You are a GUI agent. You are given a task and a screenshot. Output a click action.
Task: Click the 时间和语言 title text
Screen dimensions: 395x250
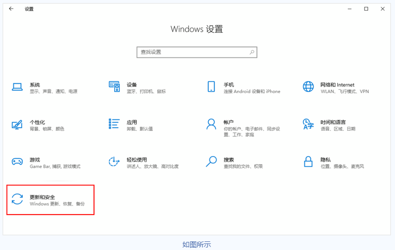point(333,122)
